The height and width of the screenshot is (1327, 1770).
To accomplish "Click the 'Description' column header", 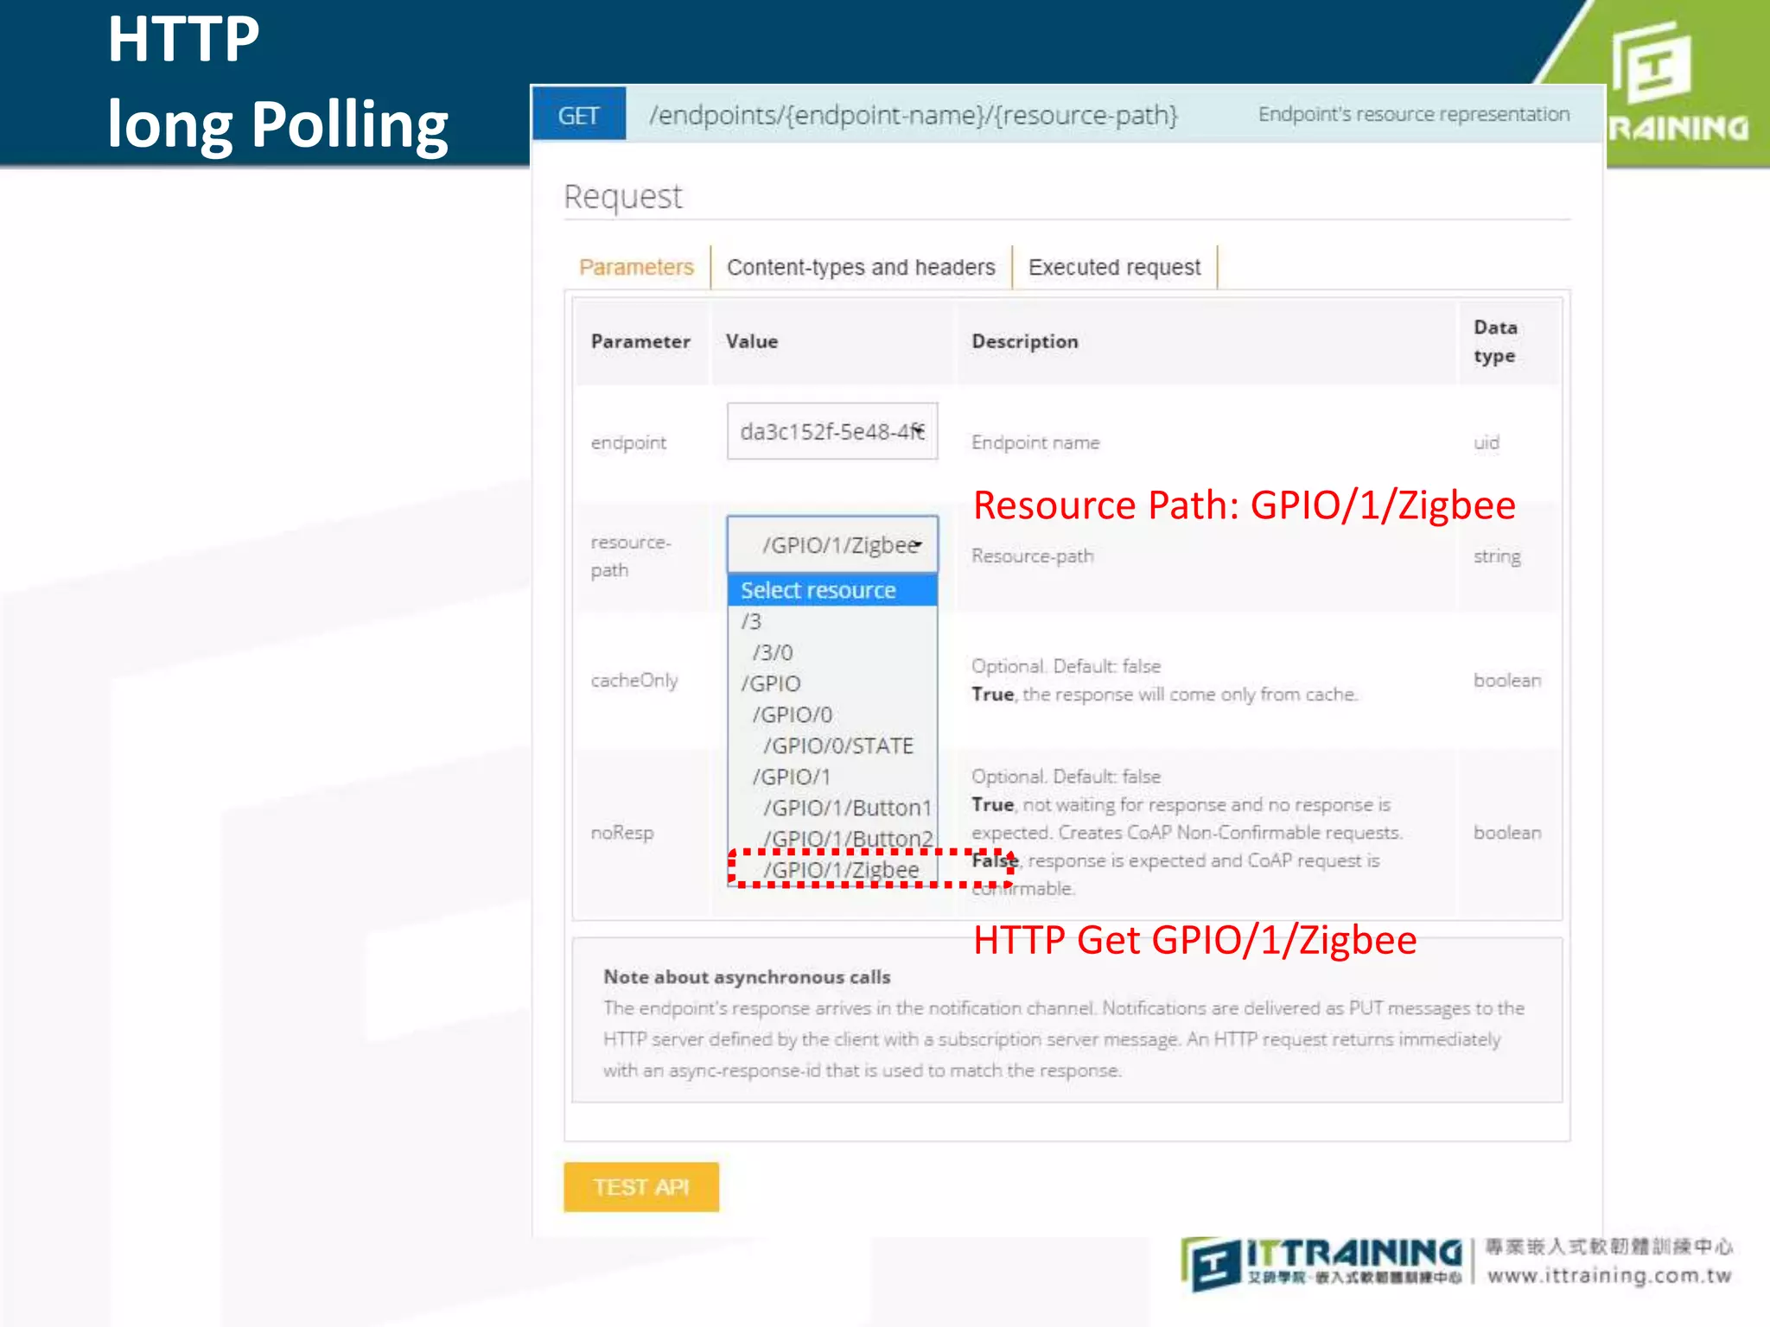I will 1025,341.
